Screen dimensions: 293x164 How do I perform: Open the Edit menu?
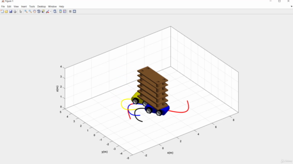9,6
